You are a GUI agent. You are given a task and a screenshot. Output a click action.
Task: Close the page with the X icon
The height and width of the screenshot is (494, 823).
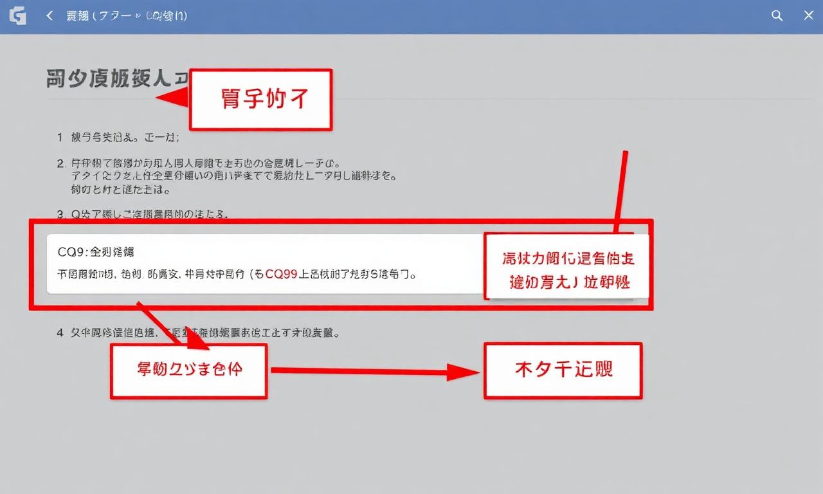[809, 16]
